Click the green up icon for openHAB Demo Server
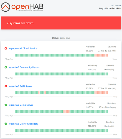 (6, 105)
